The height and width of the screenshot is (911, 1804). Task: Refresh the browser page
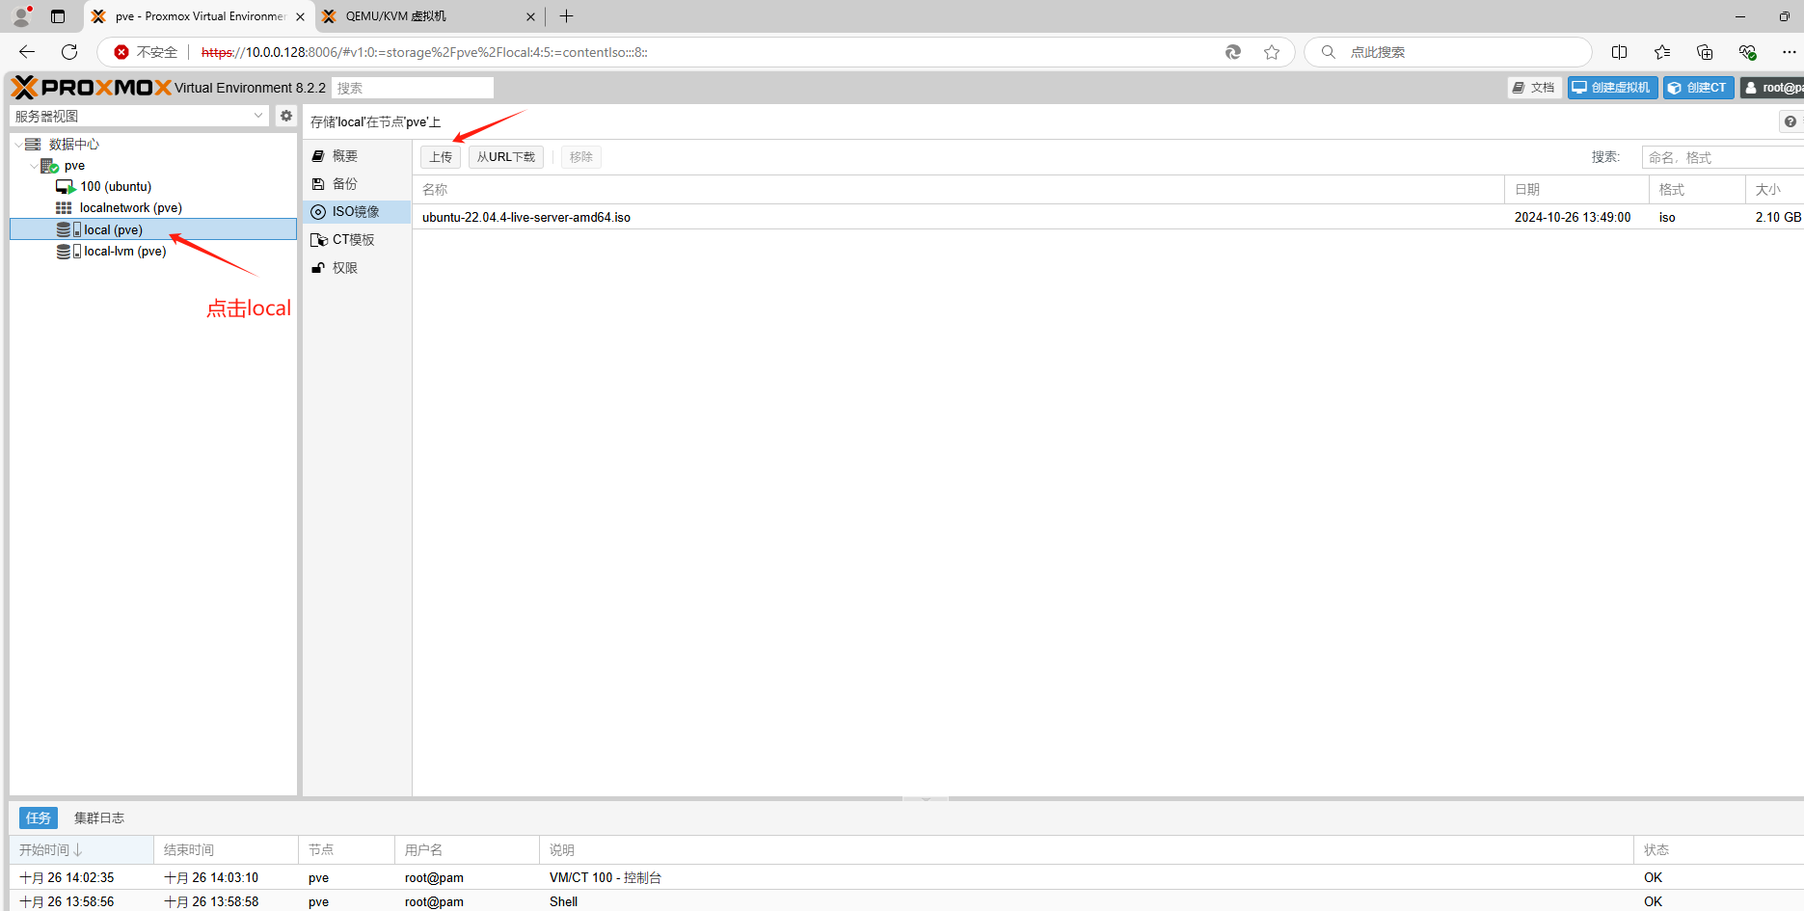pyautogui.click(x=69, y=52)
